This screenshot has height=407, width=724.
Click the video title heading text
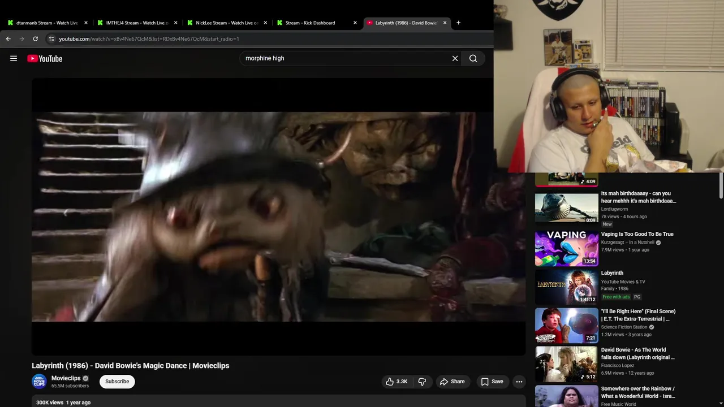[x=131, y=366]
